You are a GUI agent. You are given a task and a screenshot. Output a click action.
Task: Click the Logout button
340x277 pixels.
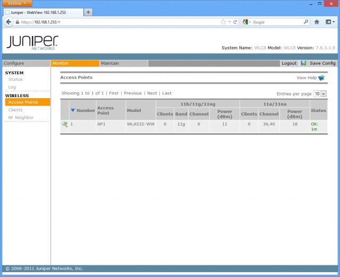pyautogui.click(x=289, y=63)
